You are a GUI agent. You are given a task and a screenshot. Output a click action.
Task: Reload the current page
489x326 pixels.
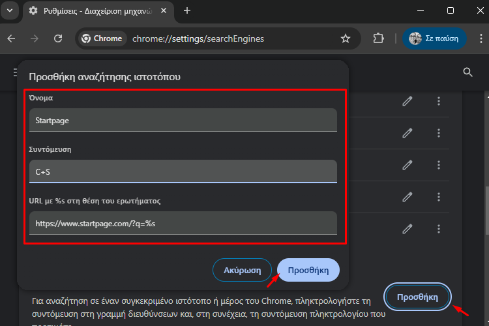[x=58, y=38]
